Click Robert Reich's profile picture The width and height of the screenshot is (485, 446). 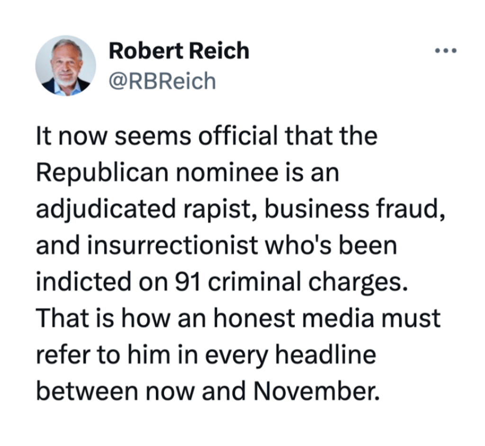pos(66,66)
